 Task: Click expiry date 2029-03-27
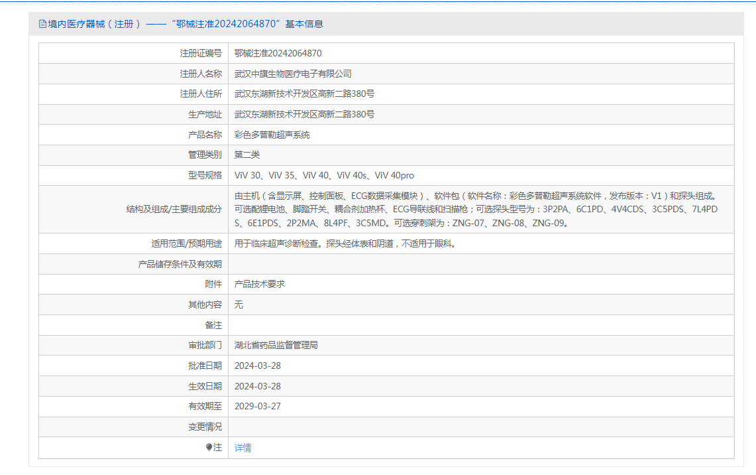pos(258,406)
